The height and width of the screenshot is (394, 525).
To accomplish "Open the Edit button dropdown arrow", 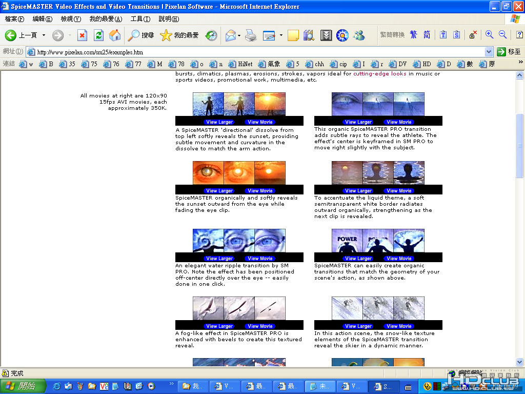I will (x=281, y=35).
